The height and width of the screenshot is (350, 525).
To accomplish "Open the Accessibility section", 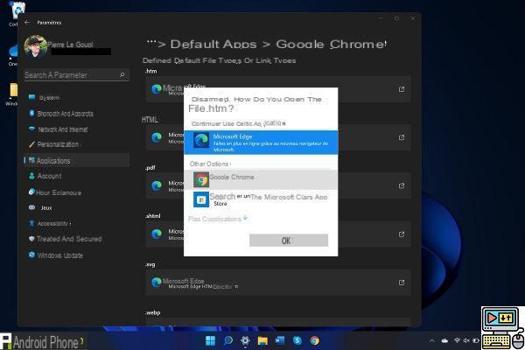I will pyautogui.click(x=77, y=223).
